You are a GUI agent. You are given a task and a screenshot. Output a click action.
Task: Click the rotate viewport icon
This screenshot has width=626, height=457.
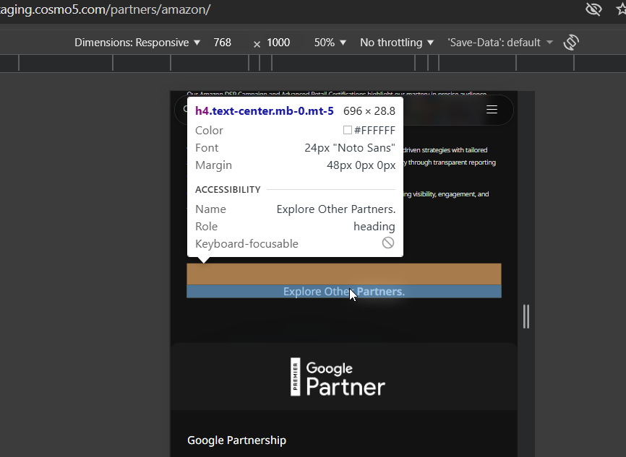[x=571, y=43]
